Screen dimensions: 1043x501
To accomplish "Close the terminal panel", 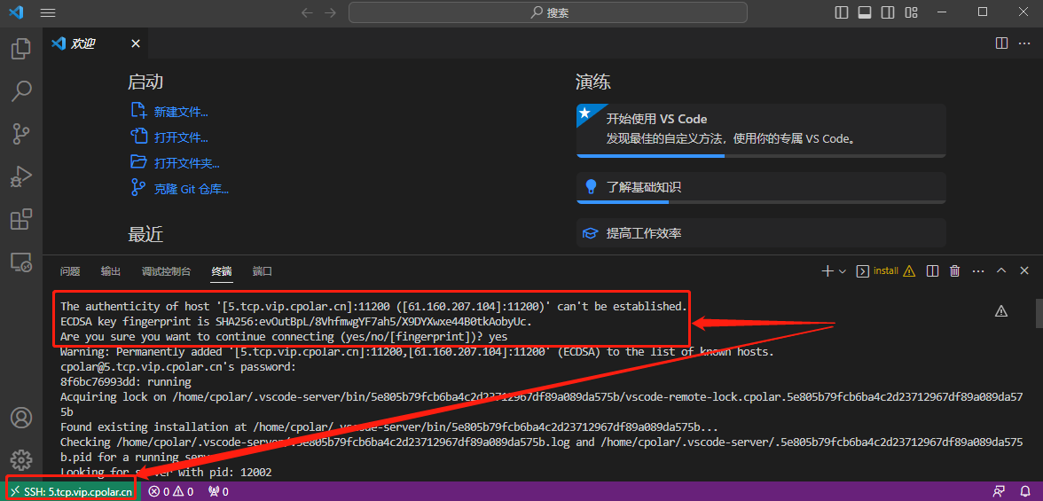I will (x=1024, y=270).
